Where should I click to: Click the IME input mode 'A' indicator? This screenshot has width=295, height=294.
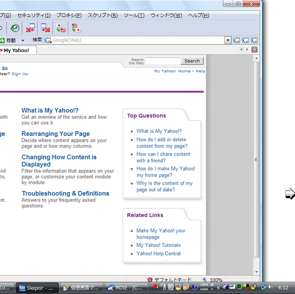click(x=164, y=287)
